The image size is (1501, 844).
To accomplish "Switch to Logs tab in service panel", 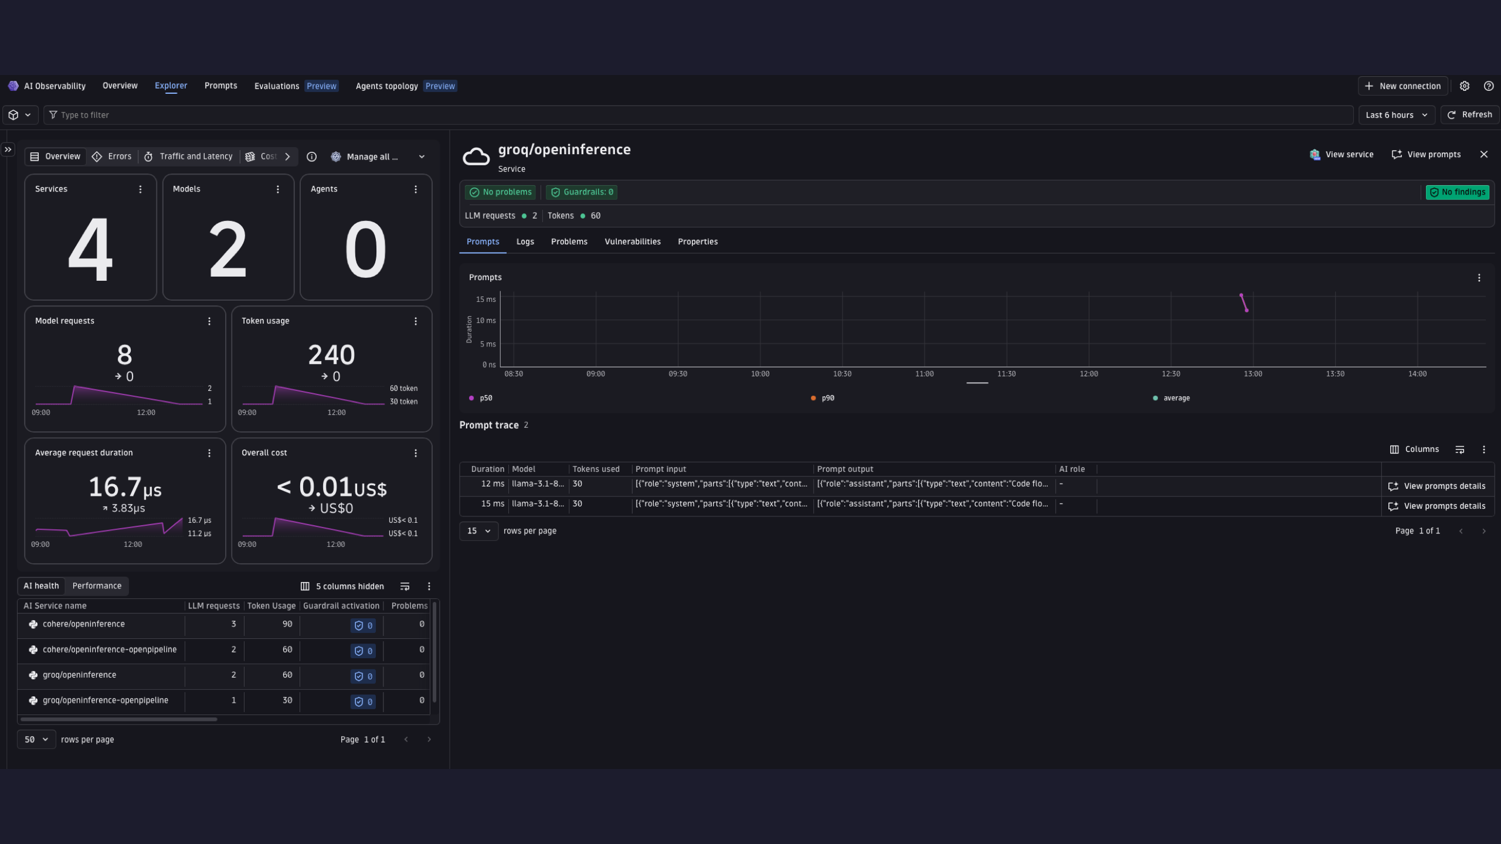I will point(525,241).
